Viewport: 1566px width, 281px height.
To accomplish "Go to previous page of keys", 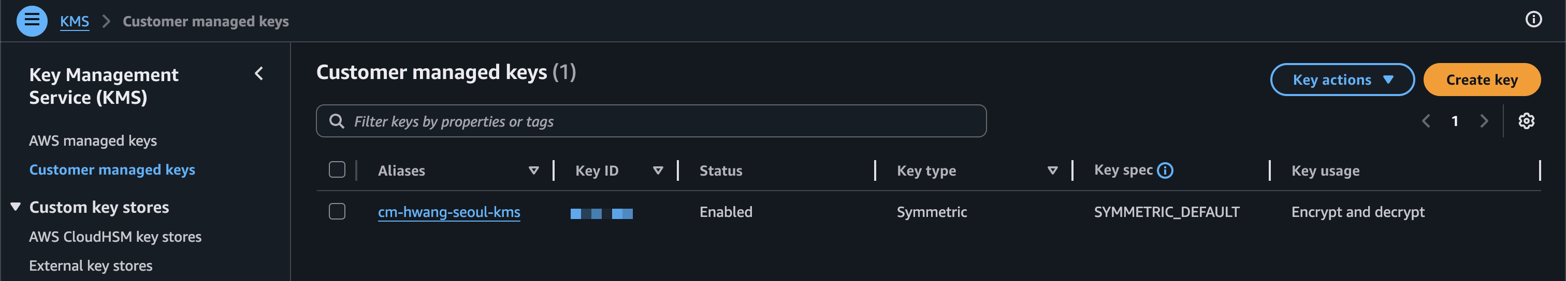I will pyautogui.click(x=1426, y=121).
